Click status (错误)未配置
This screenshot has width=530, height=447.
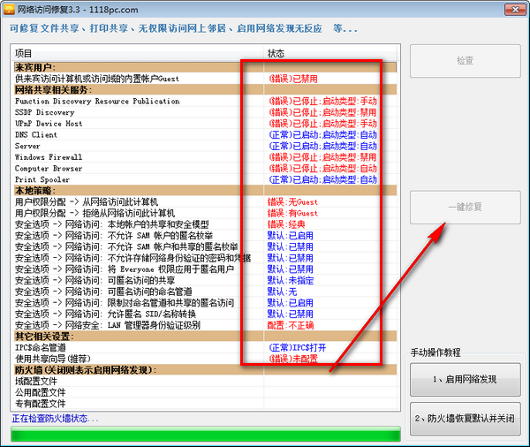tap(293, 359)
